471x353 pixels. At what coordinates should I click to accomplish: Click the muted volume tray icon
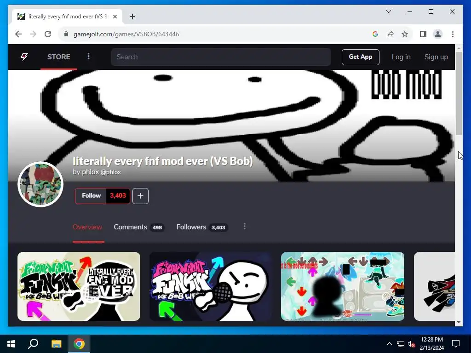[412, 344]
